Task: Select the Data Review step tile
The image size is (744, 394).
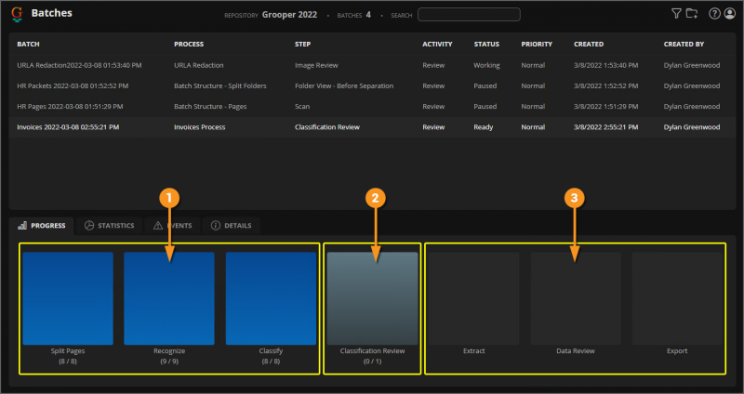Action: [x=576, y=297]
